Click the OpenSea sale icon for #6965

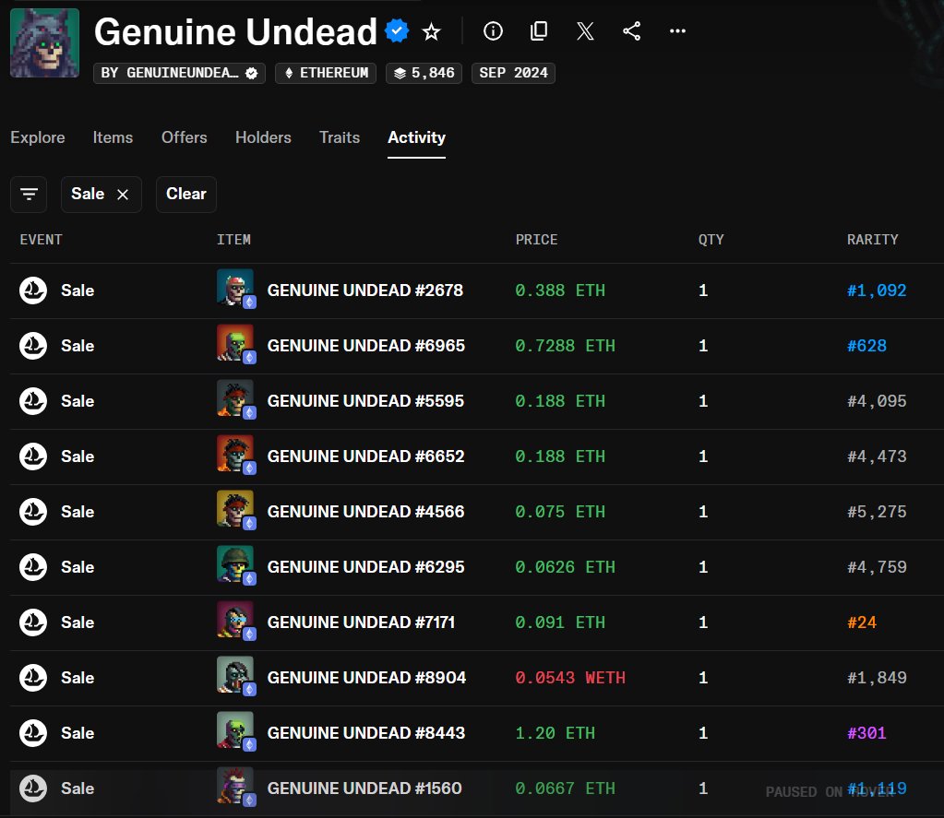click(33, 346)
